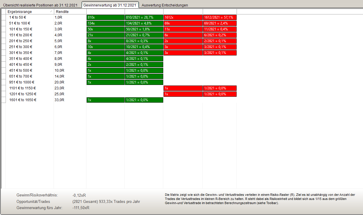
Task: Click red cell showing 1612x losses
Action: click(x=183, y=17)
